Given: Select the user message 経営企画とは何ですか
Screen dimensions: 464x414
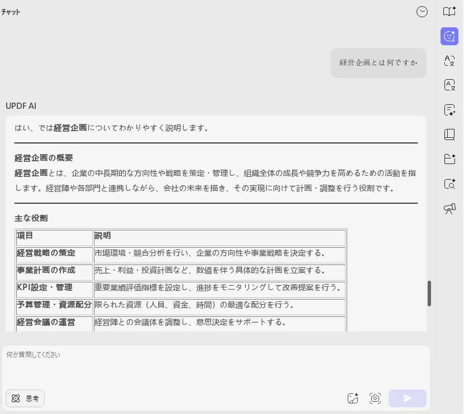Looking at the screenshot, I should (378, 62).
